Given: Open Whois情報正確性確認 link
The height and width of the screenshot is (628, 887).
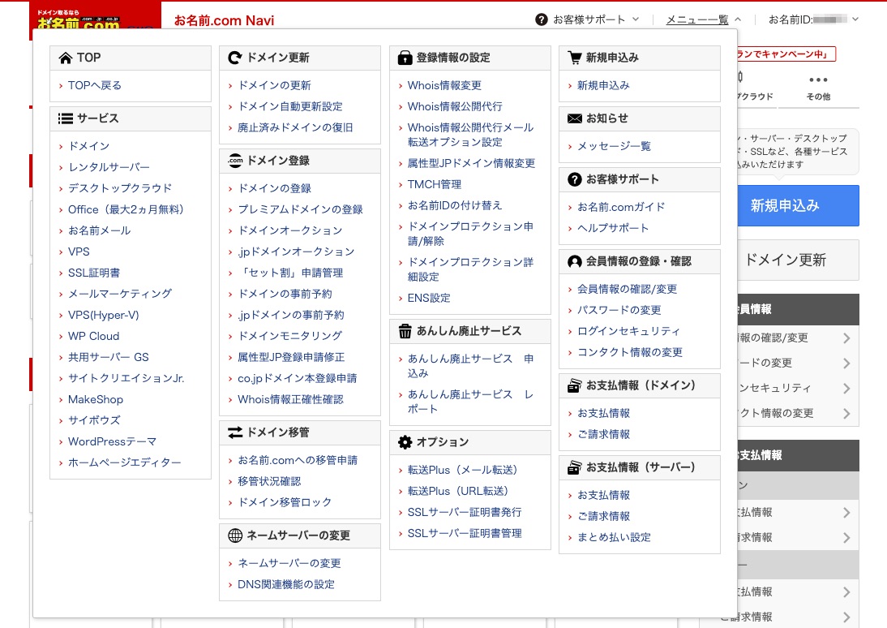Looking at the screenshot, I should pyautogui.click(x=290, y=400).
